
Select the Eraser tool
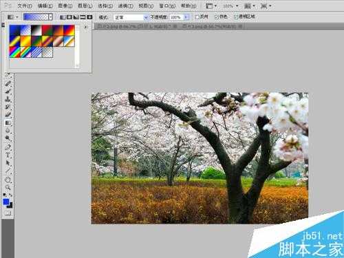click(8, 114)
